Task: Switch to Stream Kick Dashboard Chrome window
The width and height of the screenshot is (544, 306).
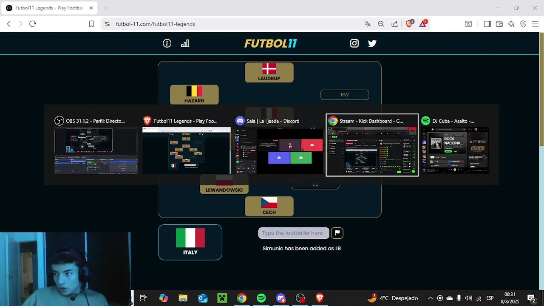Action: click(x=372, y=145)
